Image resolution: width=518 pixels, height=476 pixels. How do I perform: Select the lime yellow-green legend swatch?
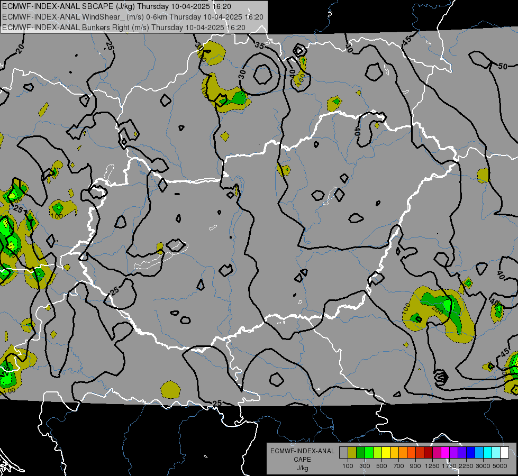click(x=377, y=452)
